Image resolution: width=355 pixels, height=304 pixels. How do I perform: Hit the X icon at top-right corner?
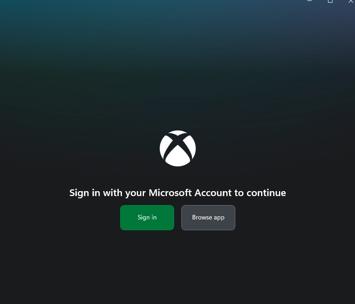click(351, 1)
